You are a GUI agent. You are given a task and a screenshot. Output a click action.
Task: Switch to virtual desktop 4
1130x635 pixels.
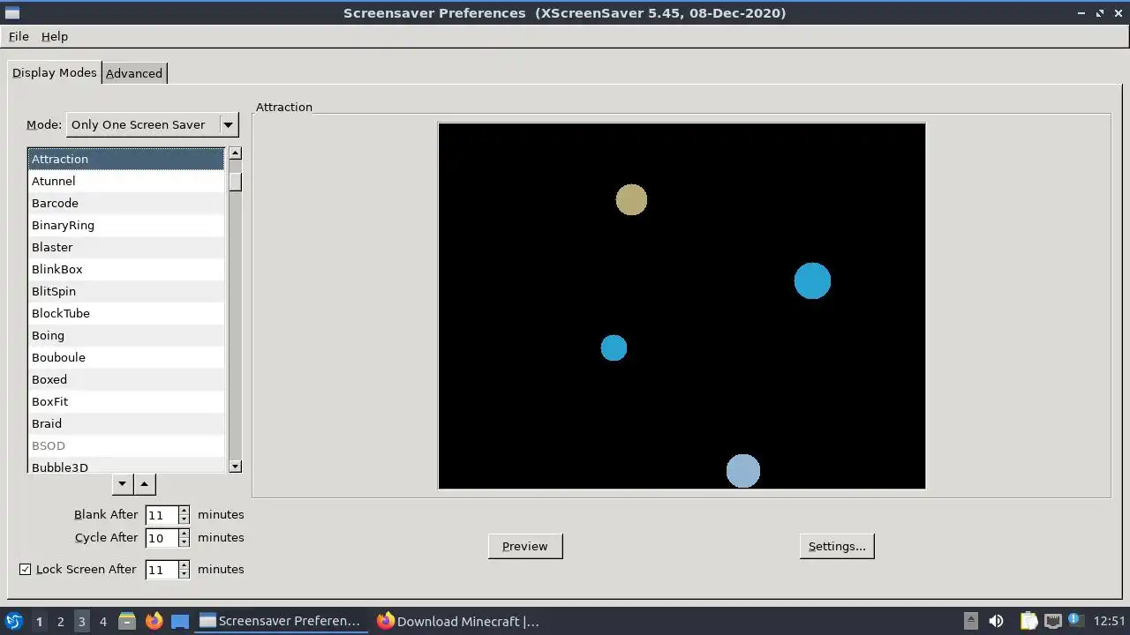102,621
